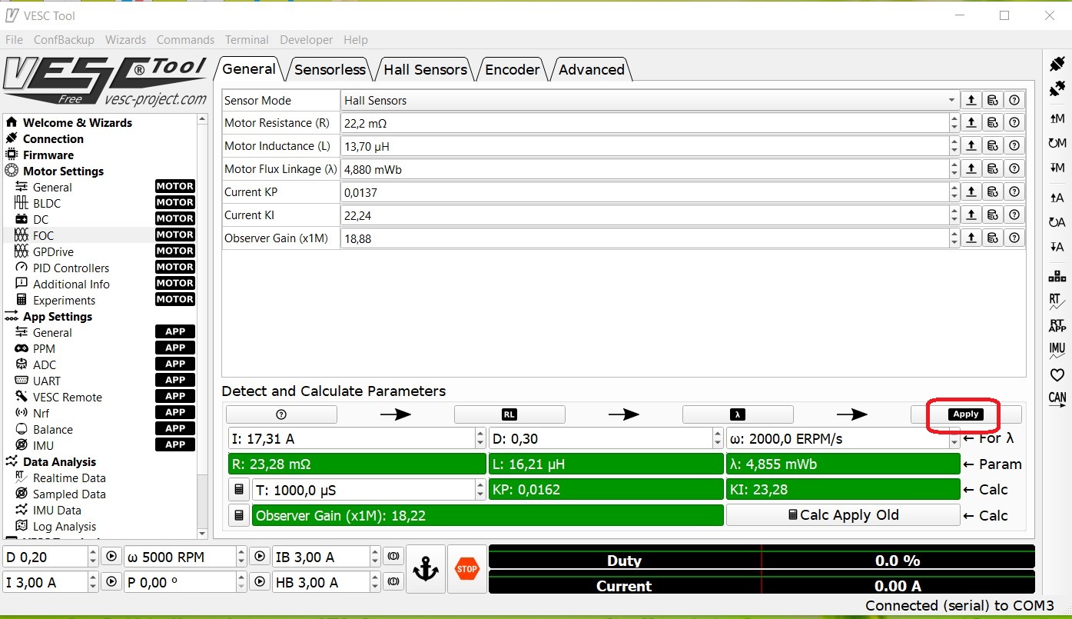The image size is (1072, 619).
Task: Hit the red STOP icon
Action: pyautogui.click(x=467, y=570)
